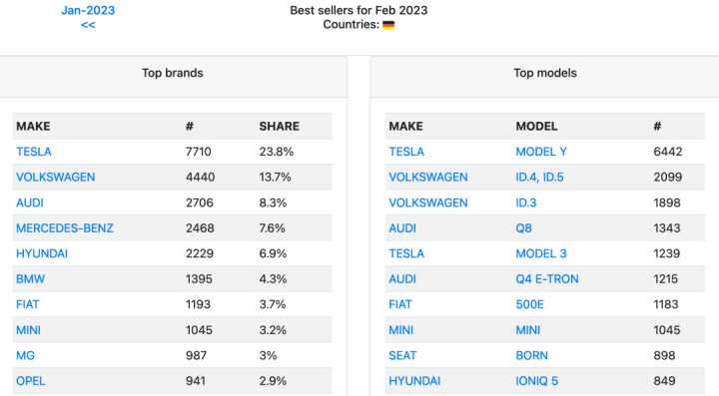Image resolution: width=719 pixels, height=396 pixels.
Task: Open the Jan-2023 link
Action: pyautogui.click(x=88, y=11)
